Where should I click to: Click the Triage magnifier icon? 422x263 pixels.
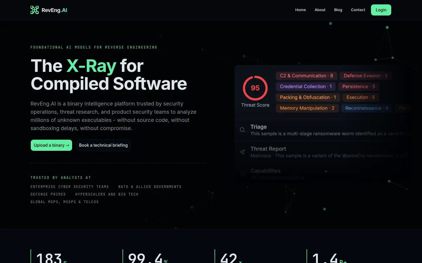(242, 130)
